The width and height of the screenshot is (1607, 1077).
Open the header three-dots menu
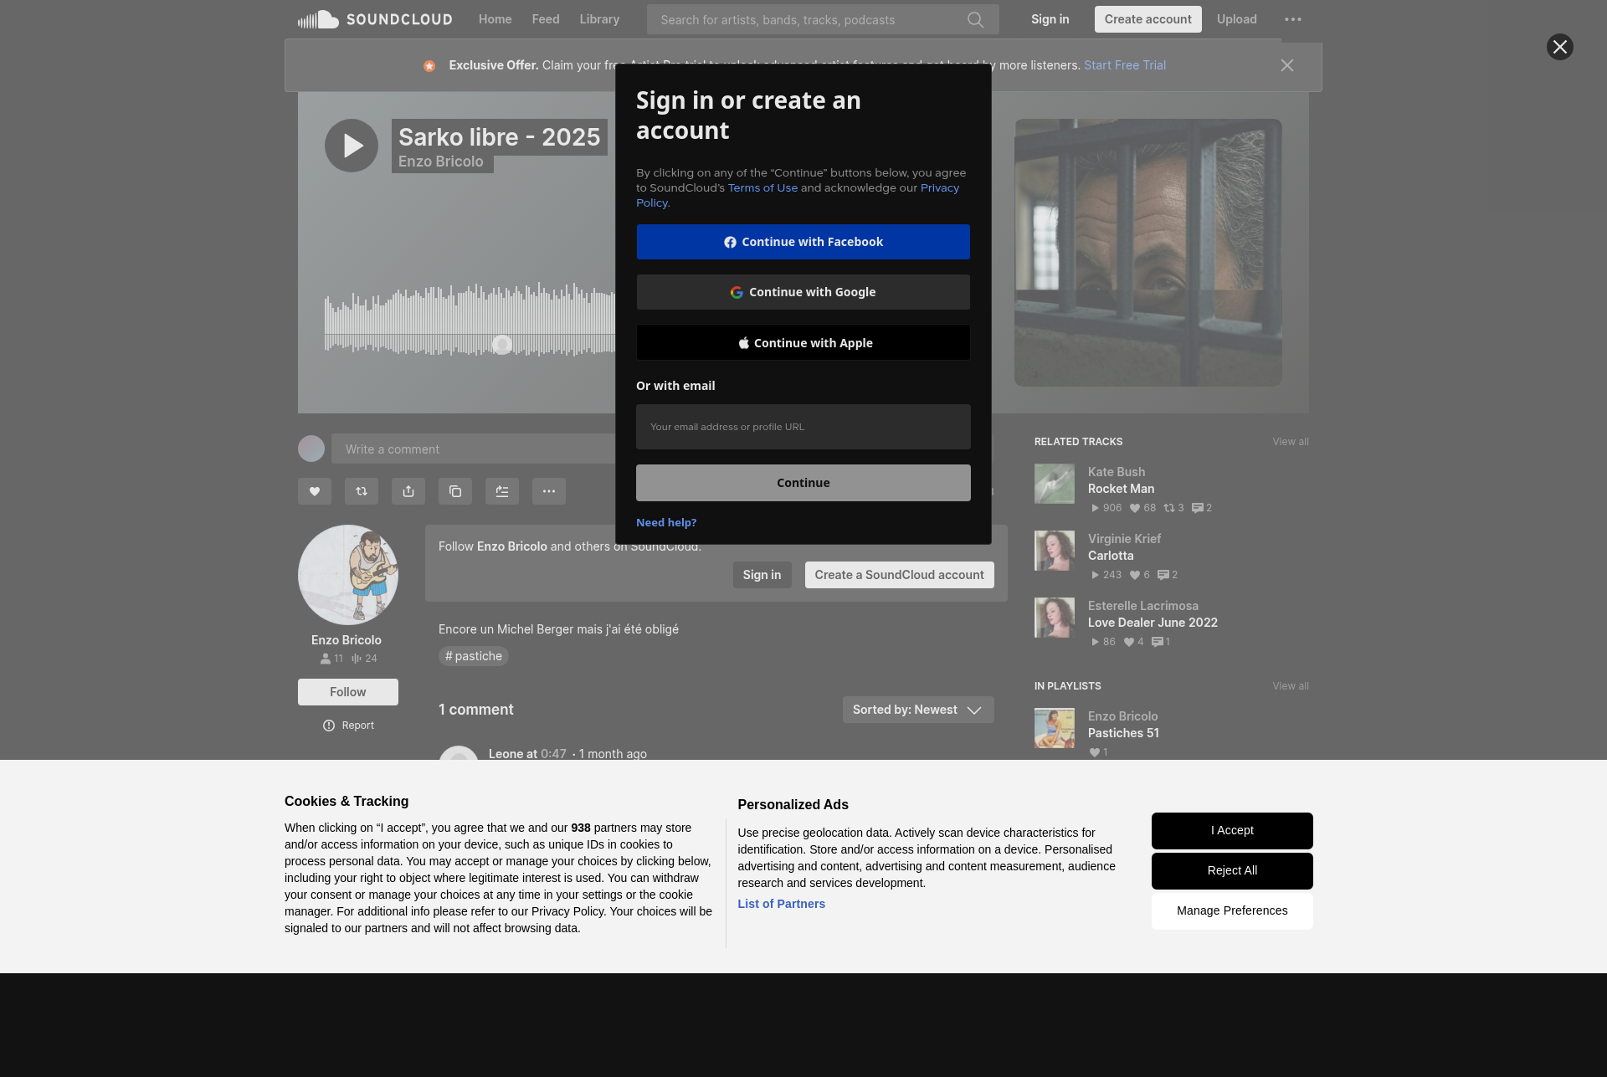click(x=1293, y=19)
